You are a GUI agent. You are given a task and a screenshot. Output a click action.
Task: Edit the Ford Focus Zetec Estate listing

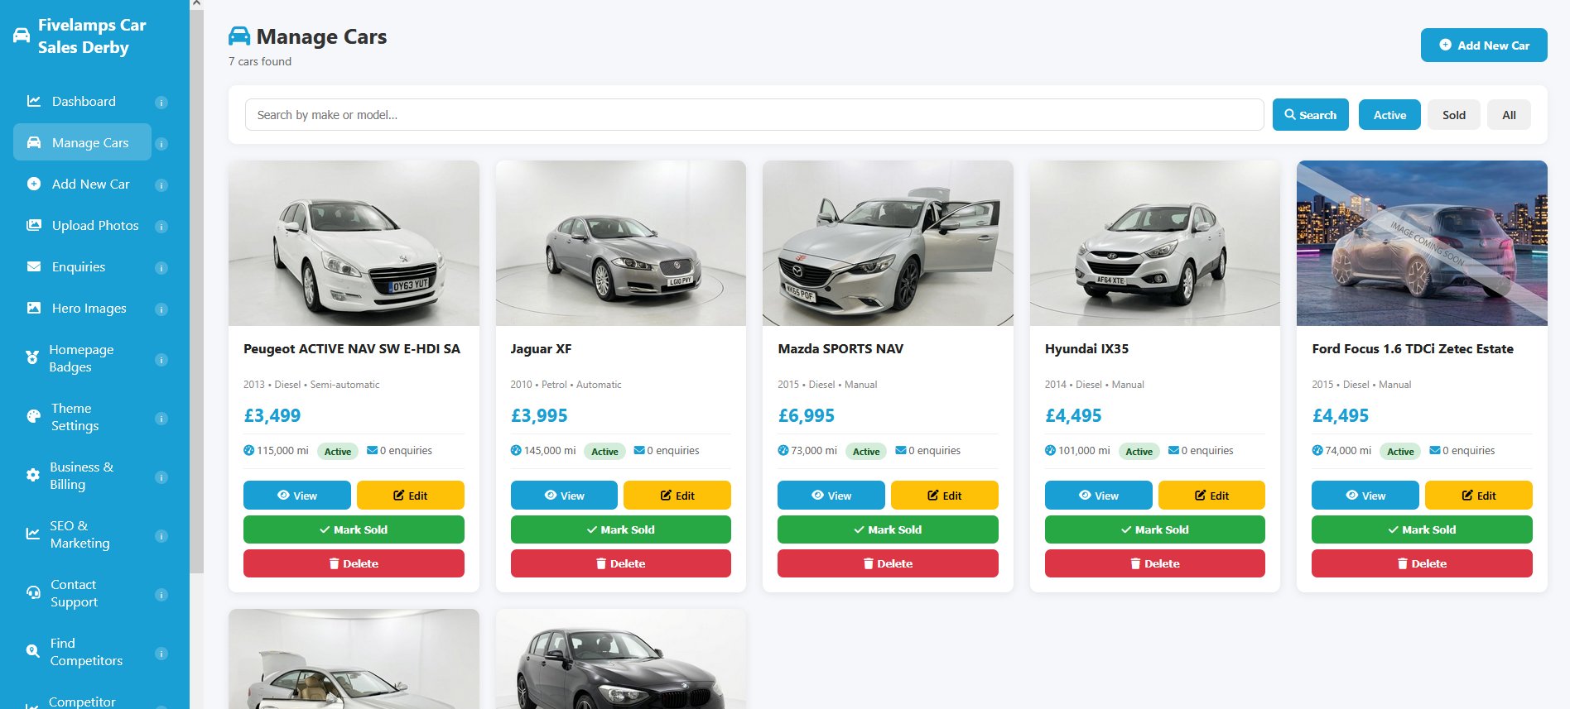[1479, 496]
